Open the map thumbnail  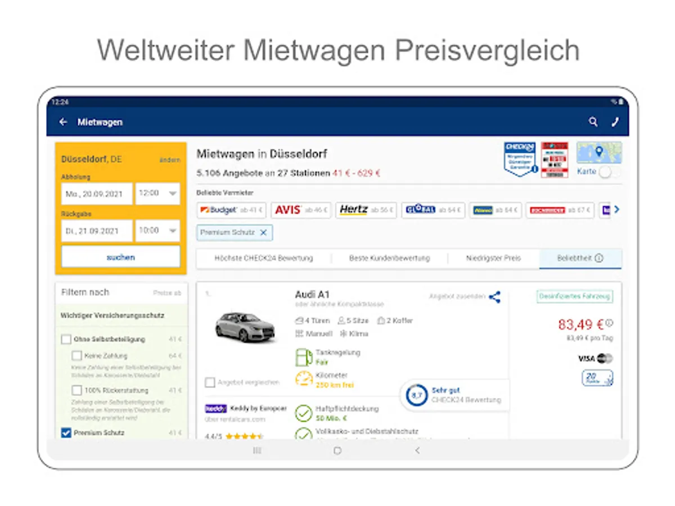pos(599,152)
